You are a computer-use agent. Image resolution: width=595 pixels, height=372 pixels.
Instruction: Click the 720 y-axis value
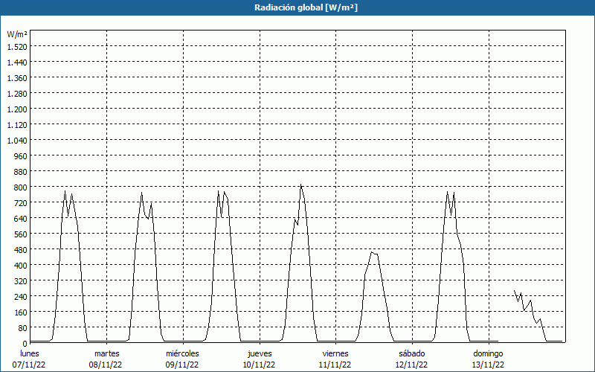point(21,203)
